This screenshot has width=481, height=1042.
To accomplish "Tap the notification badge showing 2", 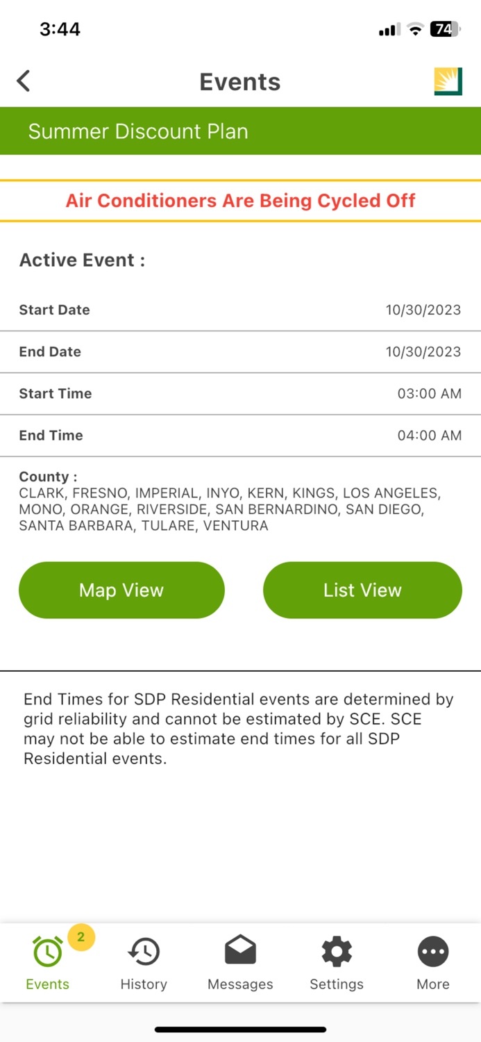I will coord(81,936).
